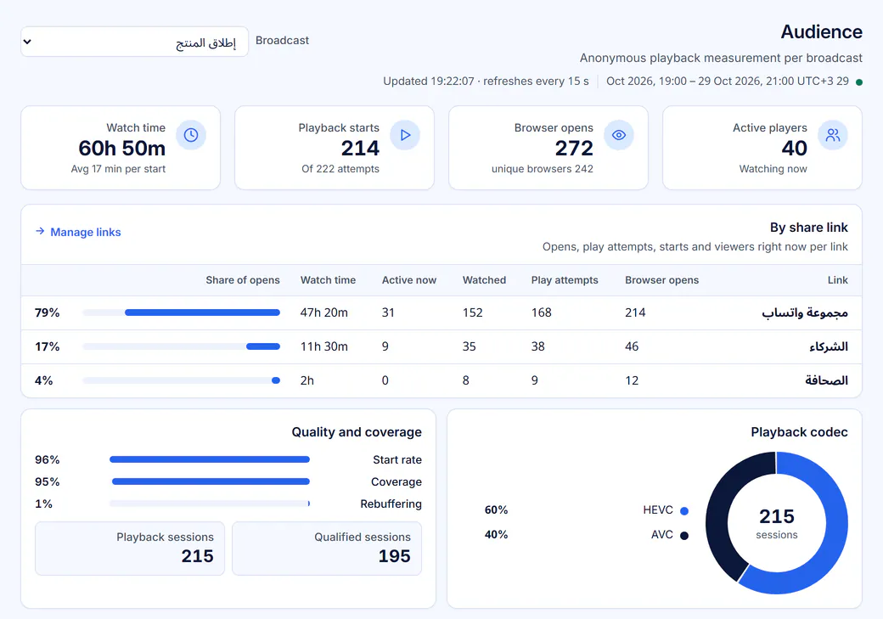Image resolution: width=883 pixels, height=619 pixels.
Task: Click the 40% AVC percentage
Action: [496, 535]
